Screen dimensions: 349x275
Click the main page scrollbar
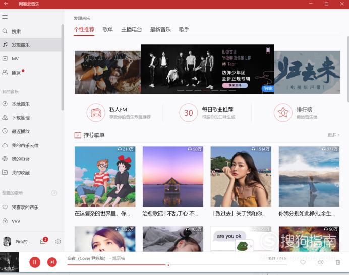tap(347, 69)
